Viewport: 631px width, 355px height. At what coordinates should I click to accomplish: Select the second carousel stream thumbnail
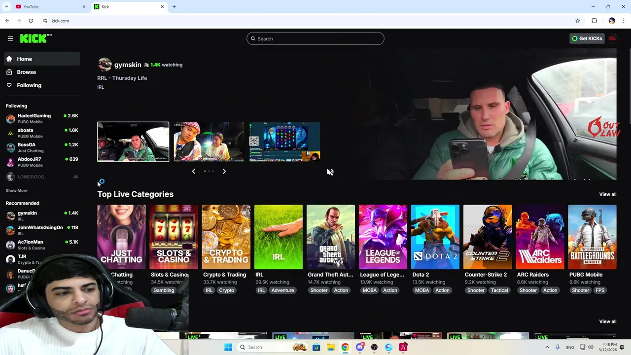pyautogui.click(x=209, y=142)
